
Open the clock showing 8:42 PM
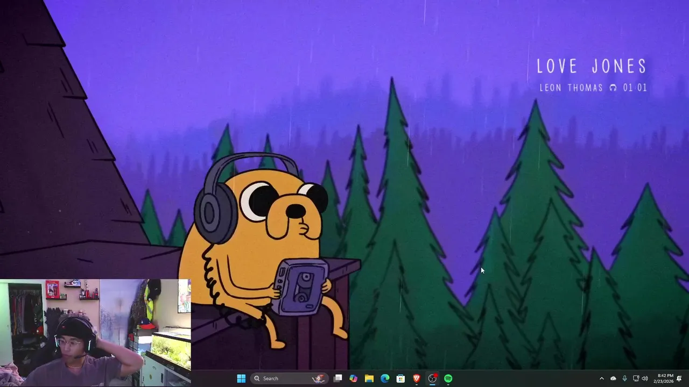point(663,378)
